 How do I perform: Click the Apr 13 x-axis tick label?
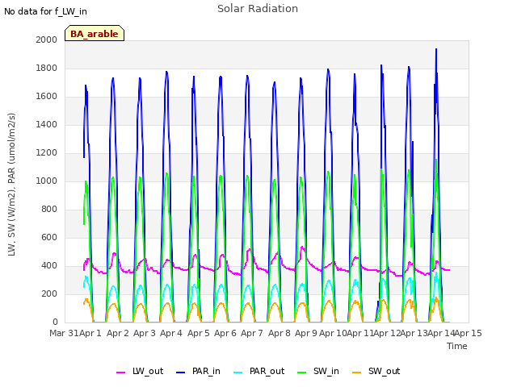point(414,333)
